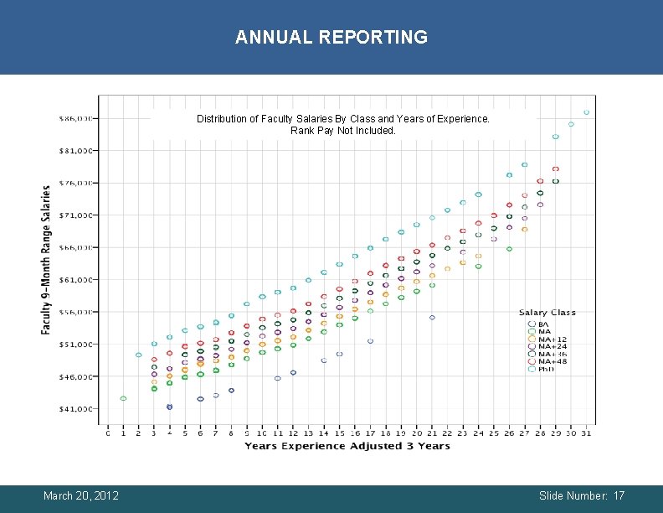Click the PhD legend circle marker

click(x=532, y=369)
